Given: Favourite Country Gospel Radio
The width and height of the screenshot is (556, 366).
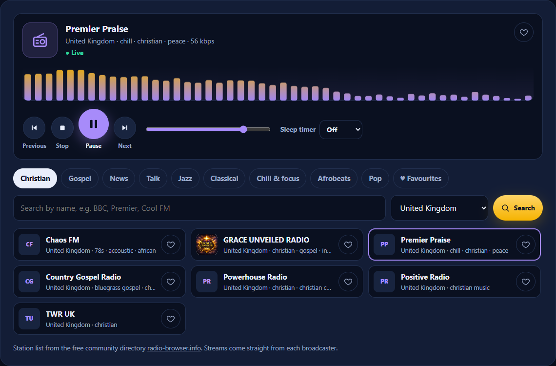Looking at the screenshot, I should coord(171,282).
